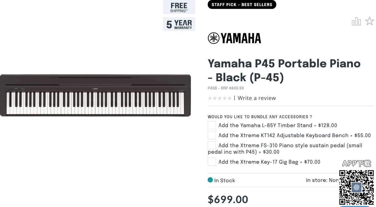376x207 pixels.
Task: Click the Yamaha P45 piano product image
Action: (x=95, y=95)
